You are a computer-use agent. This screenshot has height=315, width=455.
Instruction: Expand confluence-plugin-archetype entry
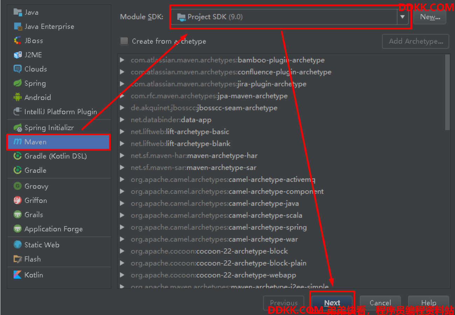click(122, 72)
